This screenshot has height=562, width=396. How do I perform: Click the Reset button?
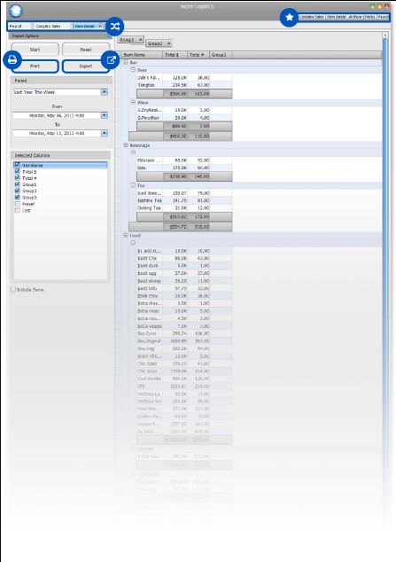[x=86, y=50]
